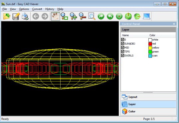Viewport: 179px width, 123px height.
Task: Close the Control Panel
Action: (174, 24)
